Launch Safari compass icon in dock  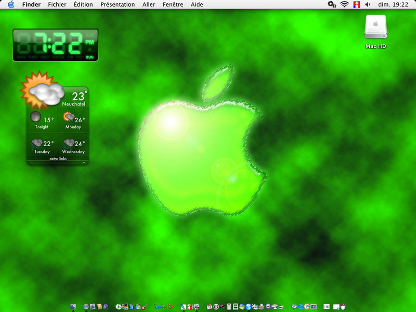pos(86,307)
